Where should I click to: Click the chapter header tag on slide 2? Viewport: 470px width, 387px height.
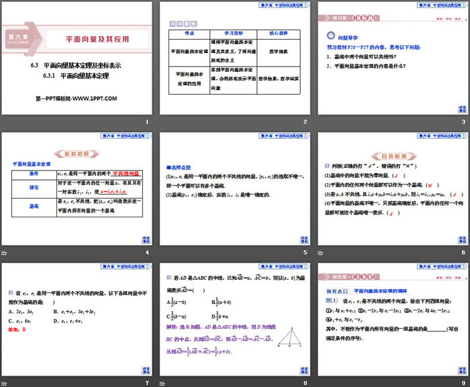pyautogui.click(x=284, y=5)
